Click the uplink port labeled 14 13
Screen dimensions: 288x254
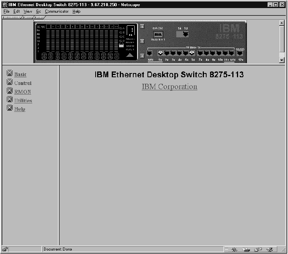pyautogui.click(x=185, y=34)
